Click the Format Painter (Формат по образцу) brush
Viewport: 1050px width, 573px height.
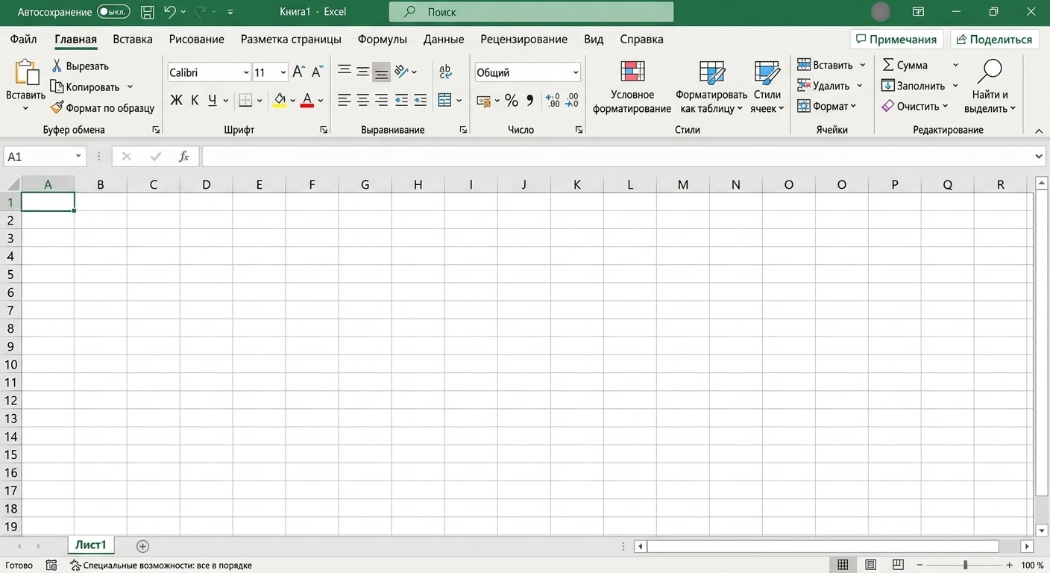coord(57,108)
